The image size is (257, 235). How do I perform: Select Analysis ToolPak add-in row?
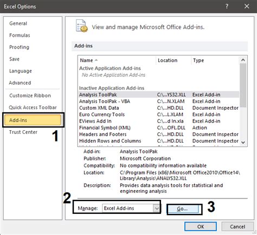tap(159, 95)
